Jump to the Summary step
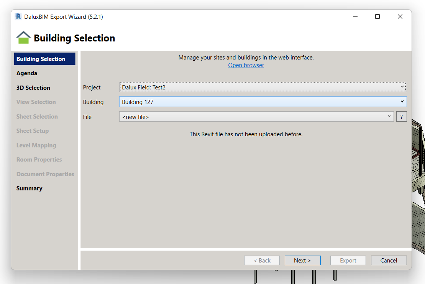 coord(29,188)
